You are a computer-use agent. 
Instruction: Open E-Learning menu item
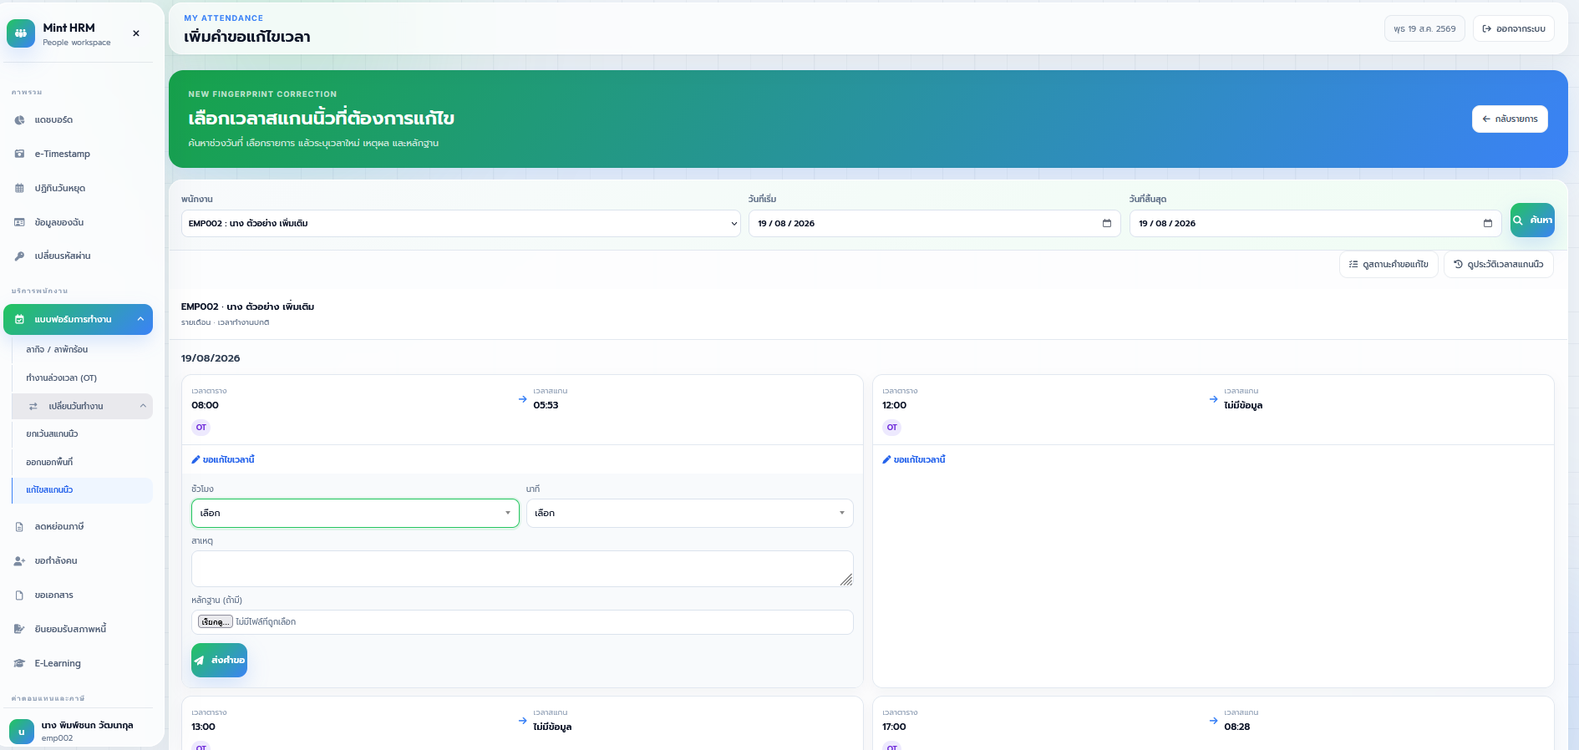coord(78,663)
